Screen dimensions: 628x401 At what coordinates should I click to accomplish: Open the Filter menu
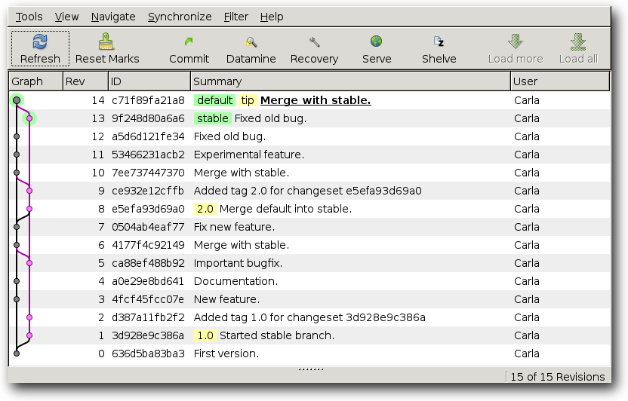(x=236, y=17)
